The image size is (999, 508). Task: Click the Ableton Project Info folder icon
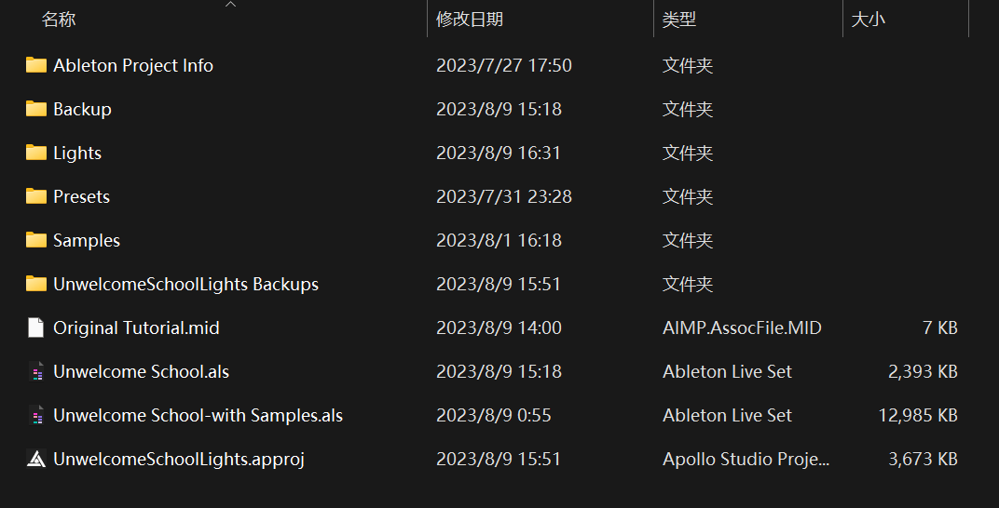point(36,65)
